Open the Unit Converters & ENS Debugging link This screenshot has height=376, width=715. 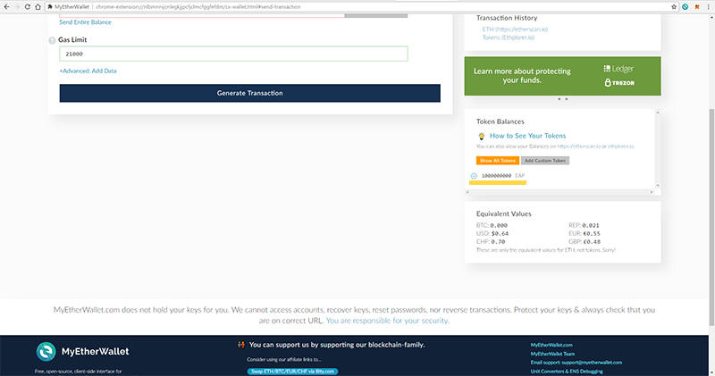click(x=567, y=371)
